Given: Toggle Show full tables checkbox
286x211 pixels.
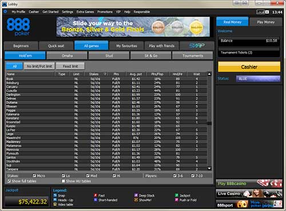Looking at the screenshot, I should [9, 181].
